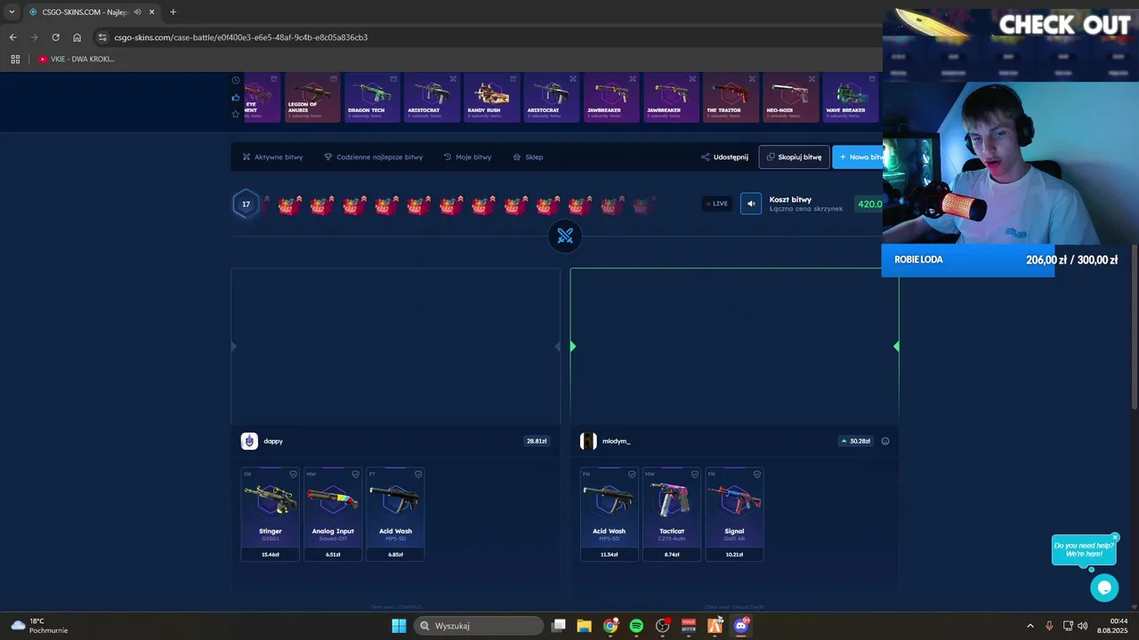The width and height of the screenshot is (1139, 640).
Task: Open Neo-Noir drop card
Action: click(x=790, y=98)
